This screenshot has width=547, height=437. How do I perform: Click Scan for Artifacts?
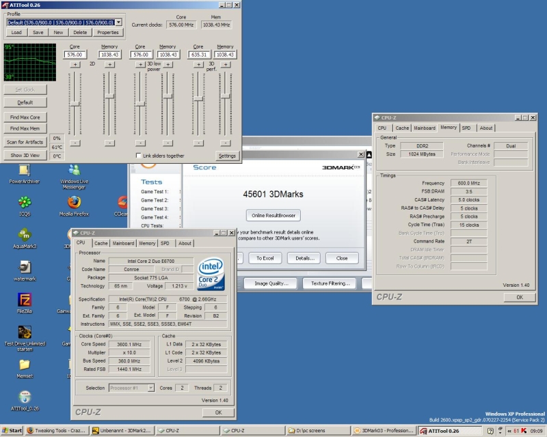pos(25,142)
